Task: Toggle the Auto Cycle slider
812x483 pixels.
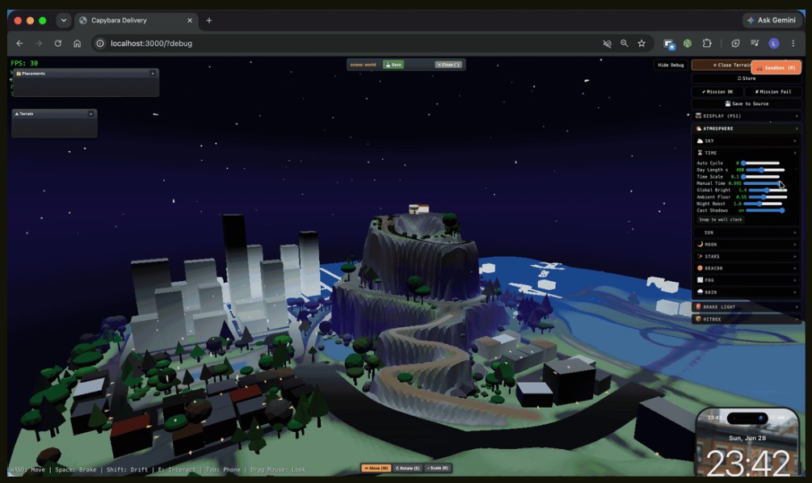Action: pos(761,163)
